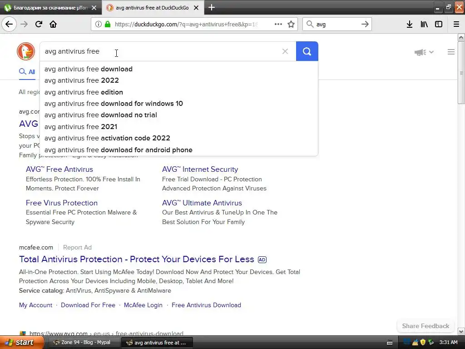The image size is (465, 349).
Task: Open Total Antivirus Protection McAfee ad
Action: pyautogui.click(x=136, y=259)
